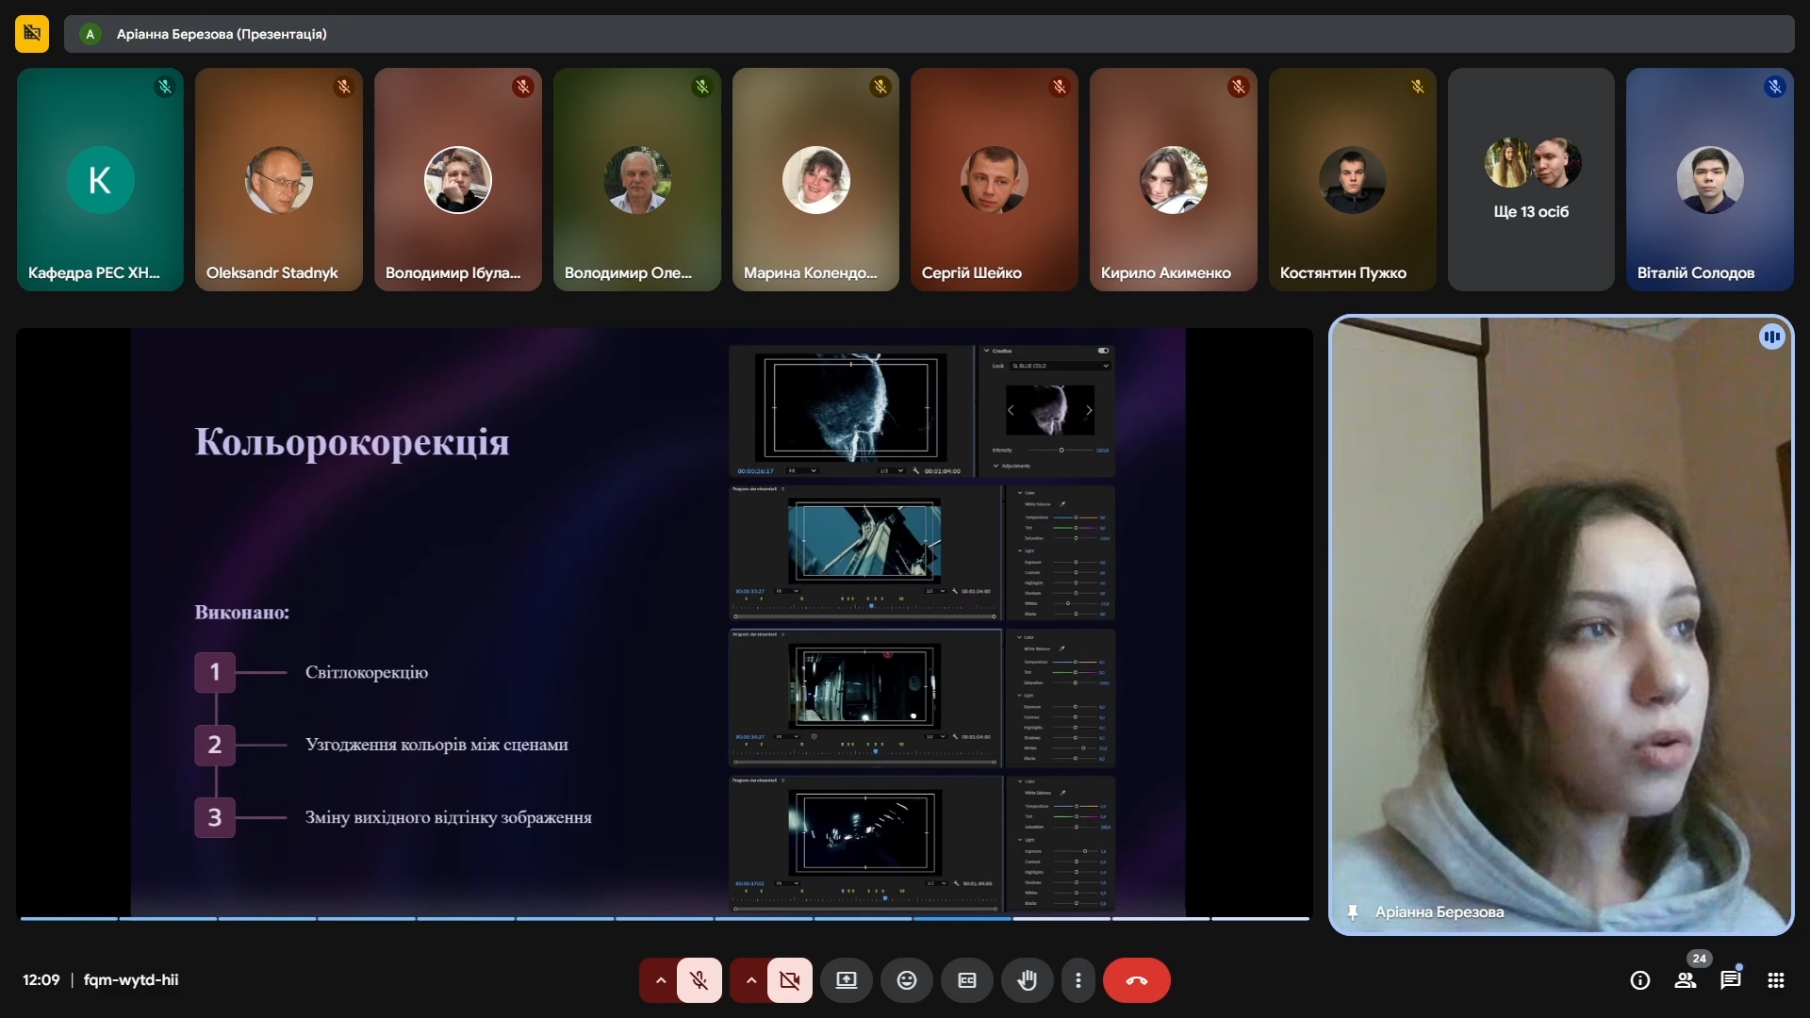Open the emoji reactions button
1810x1018 pixels.
[906, 980]
